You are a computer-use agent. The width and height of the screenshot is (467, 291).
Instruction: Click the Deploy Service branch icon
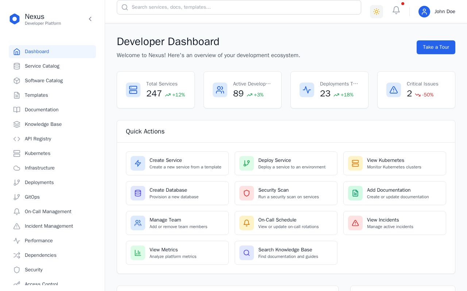click(x=247, y=163)
